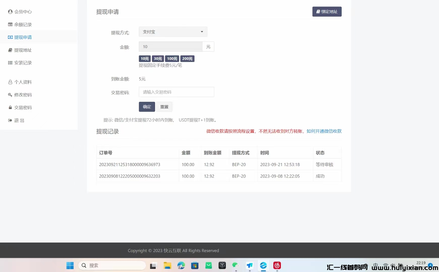Focus the 交易密码 input field
Screen dimensions: 439x272
click(x=176, y=92)
